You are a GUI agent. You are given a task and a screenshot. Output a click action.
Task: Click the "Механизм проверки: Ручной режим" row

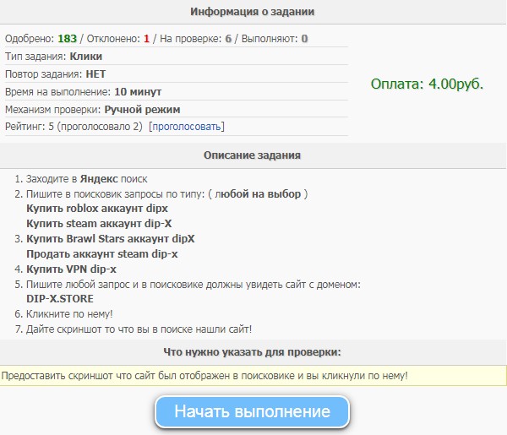[x=92, y=109]
